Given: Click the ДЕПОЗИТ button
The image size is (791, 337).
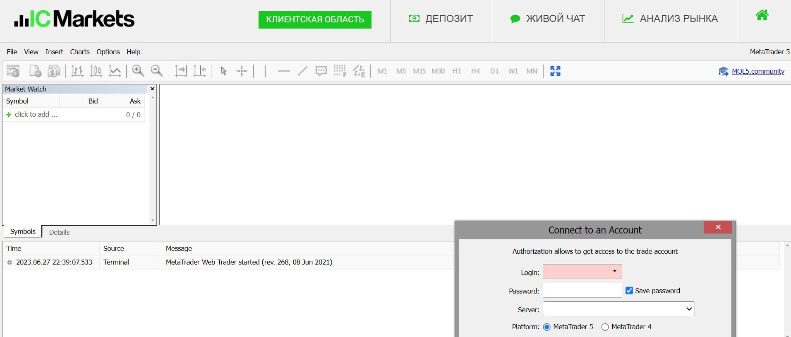Looking at the screenshot, I should coord(441,19).
